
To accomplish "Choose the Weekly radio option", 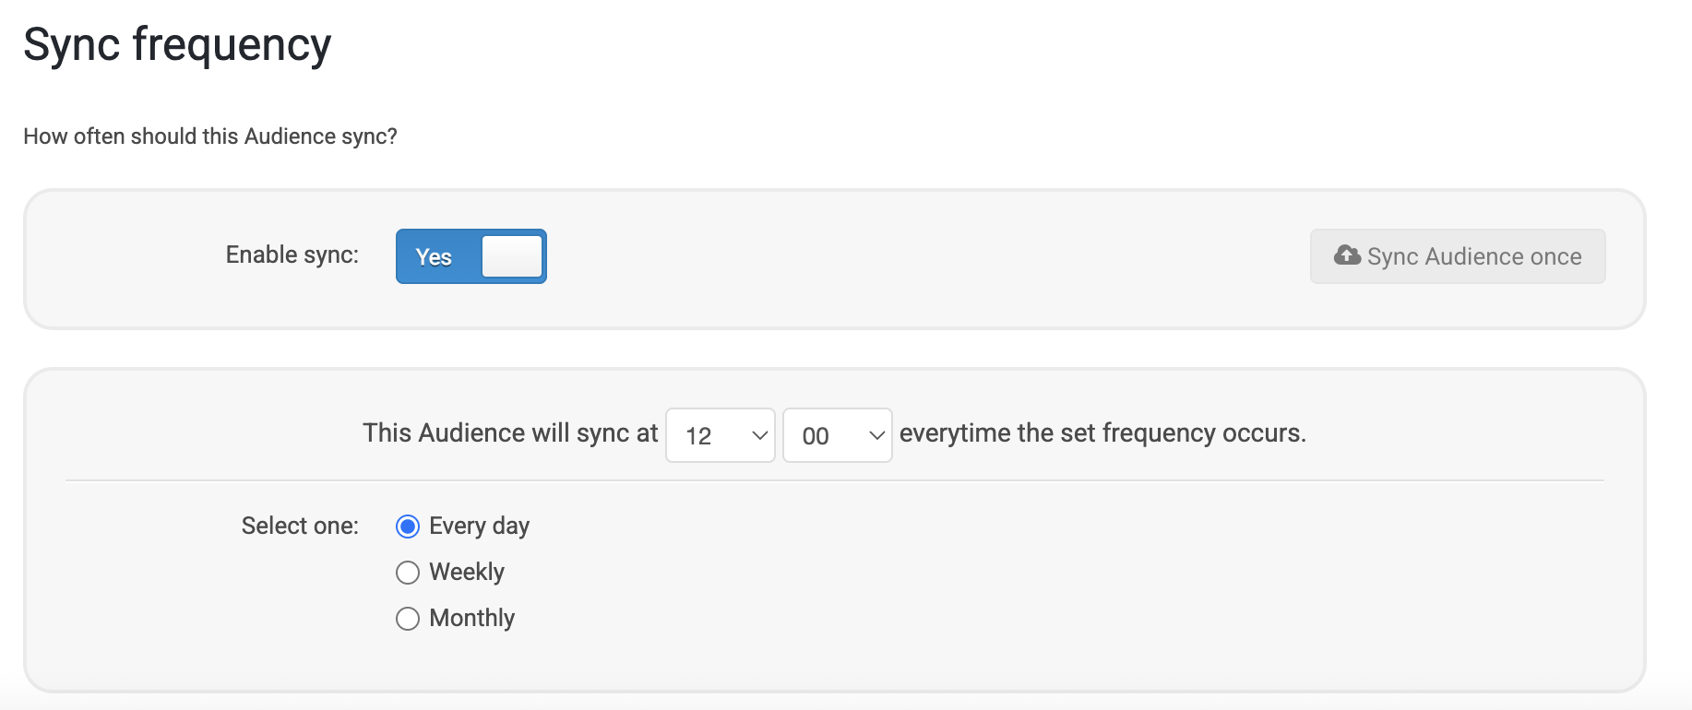I will pos(408,573).
